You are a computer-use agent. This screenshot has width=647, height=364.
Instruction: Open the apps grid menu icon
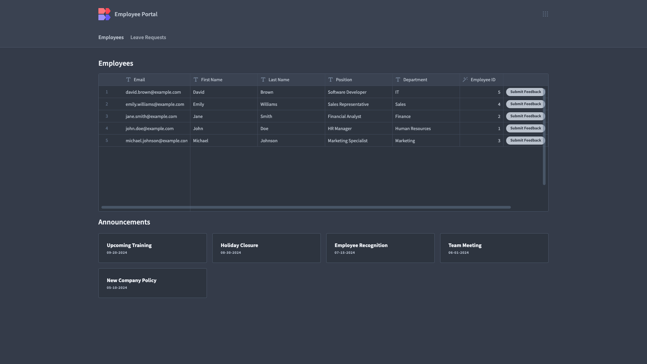tap(545, 14)
